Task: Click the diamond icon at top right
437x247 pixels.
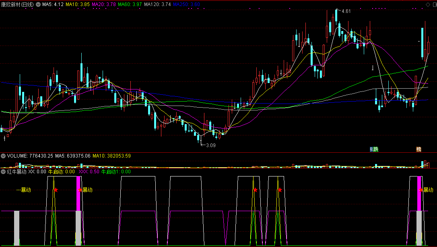Action: click(x=428, y=4)
